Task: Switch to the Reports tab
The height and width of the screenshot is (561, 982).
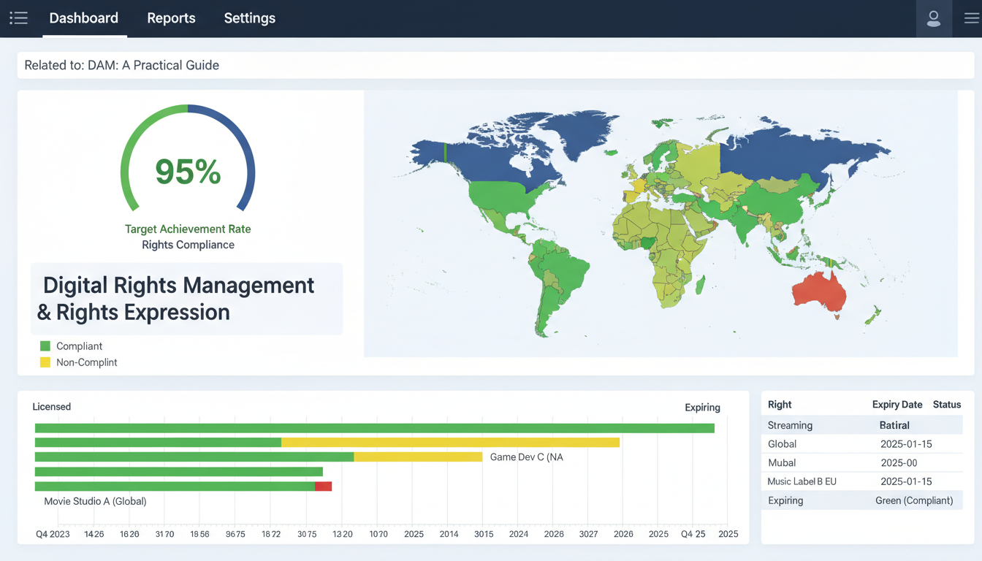Action: [171, 18]
